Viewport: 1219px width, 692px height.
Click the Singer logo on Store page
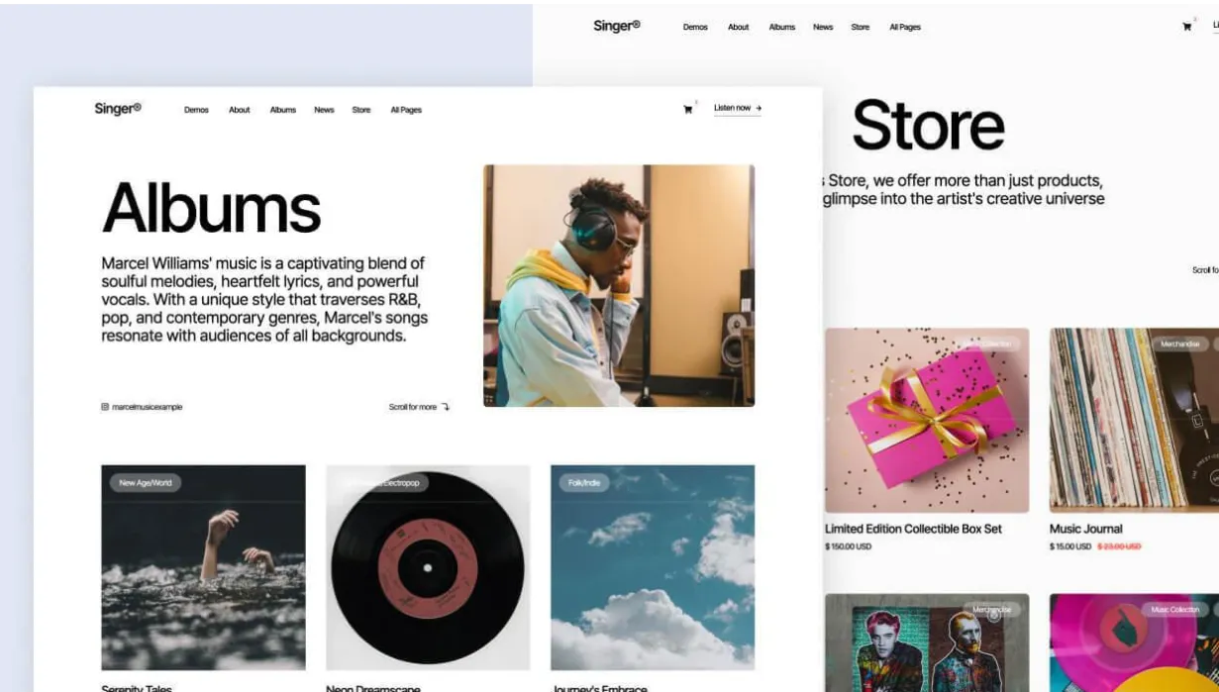coord(617,26)
